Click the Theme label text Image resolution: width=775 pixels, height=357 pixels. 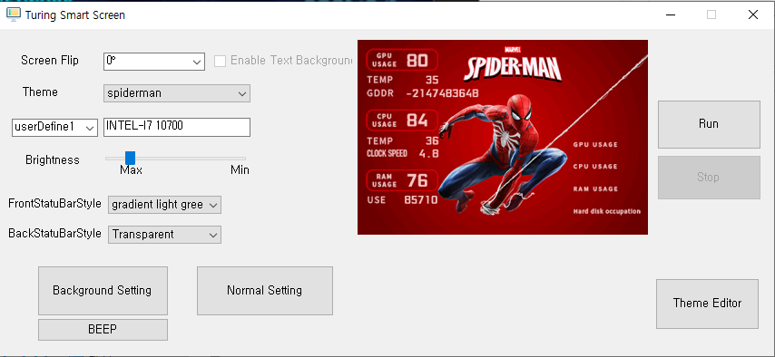coord(40,92)
